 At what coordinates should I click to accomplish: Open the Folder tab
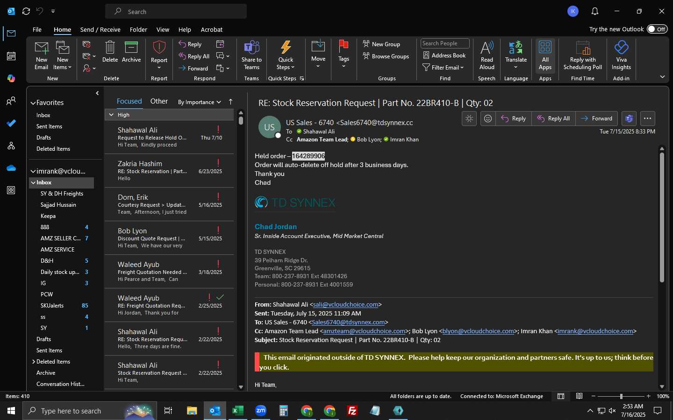(138, 29)
